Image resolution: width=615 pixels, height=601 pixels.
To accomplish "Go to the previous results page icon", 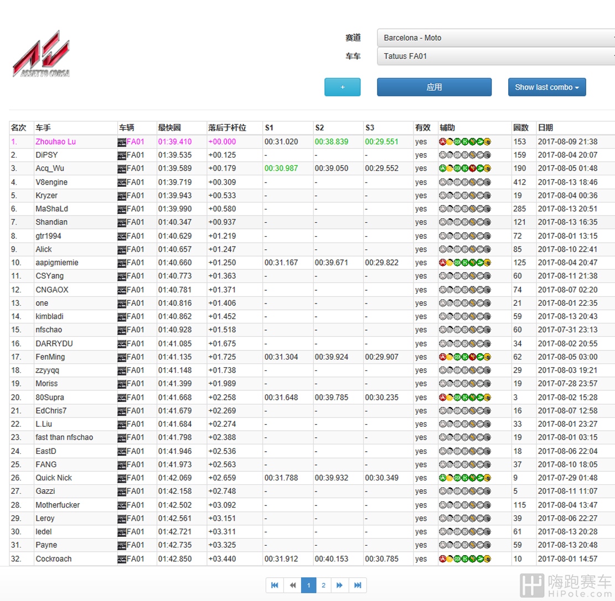I will pyautogui.click(x=293, y=586).
